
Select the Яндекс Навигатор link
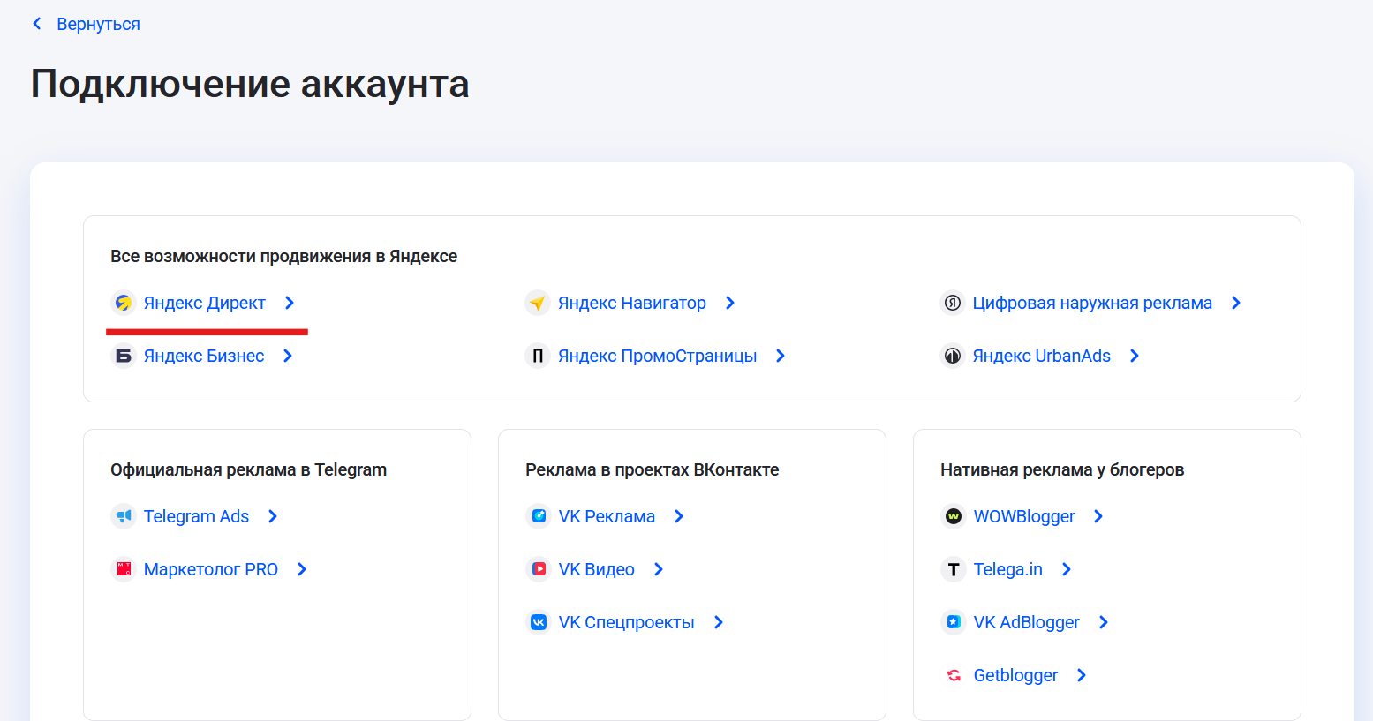[x=632, y=303]
